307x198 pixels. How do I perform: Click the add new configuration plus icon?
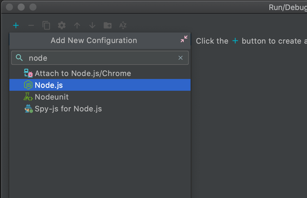point(16,25)
